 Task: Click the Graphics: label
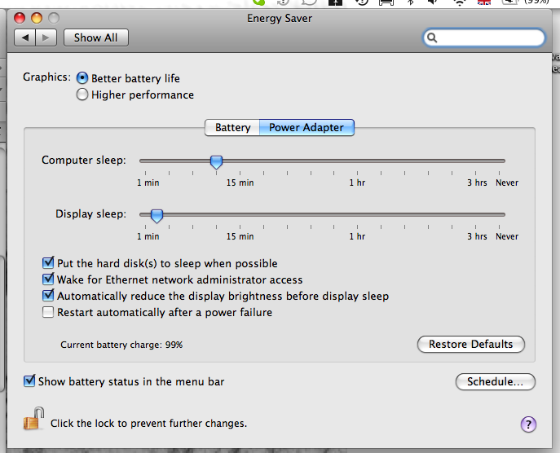click(x=46, y=77)
